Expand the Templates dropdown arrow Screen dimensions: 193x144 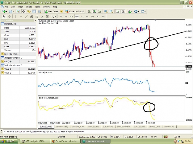coord(145,12)
